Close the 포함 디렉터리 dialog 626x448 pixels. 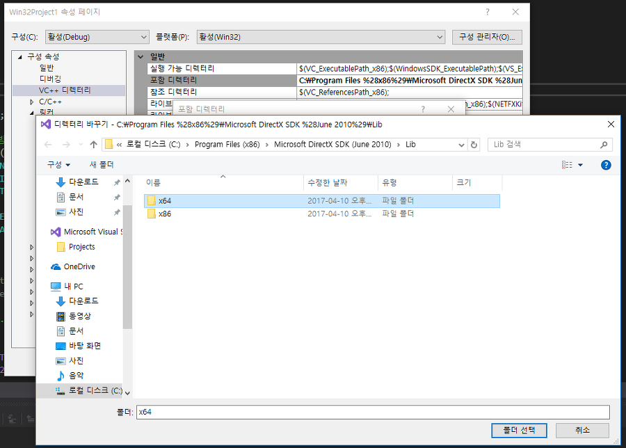tap(451, 109)
